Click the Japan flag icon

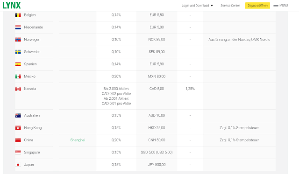(x=18, y=165)
